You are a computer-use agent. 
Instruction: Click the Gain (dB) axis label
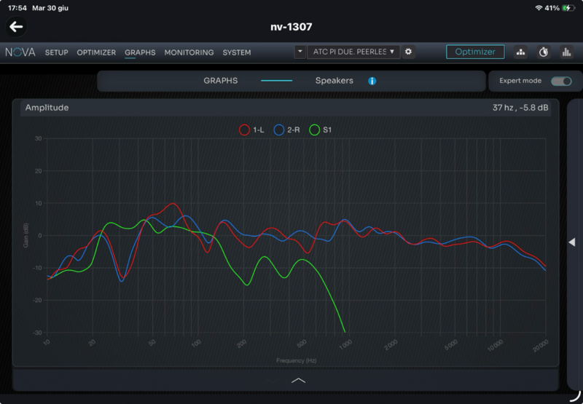coord(26,235)
